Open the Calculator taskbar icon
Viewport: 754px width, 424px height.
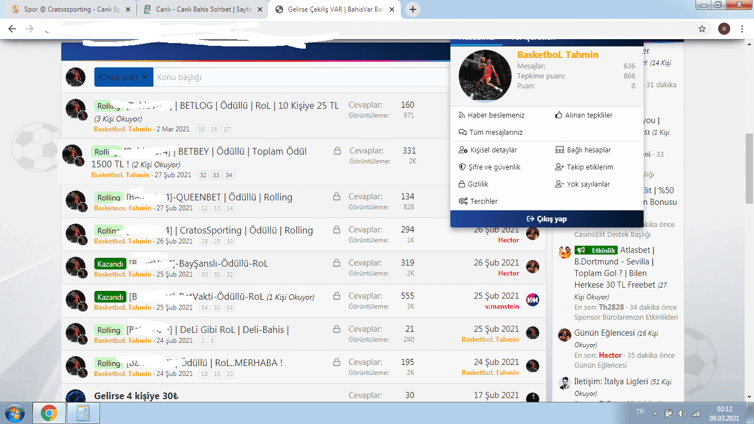tap(82, 413)
